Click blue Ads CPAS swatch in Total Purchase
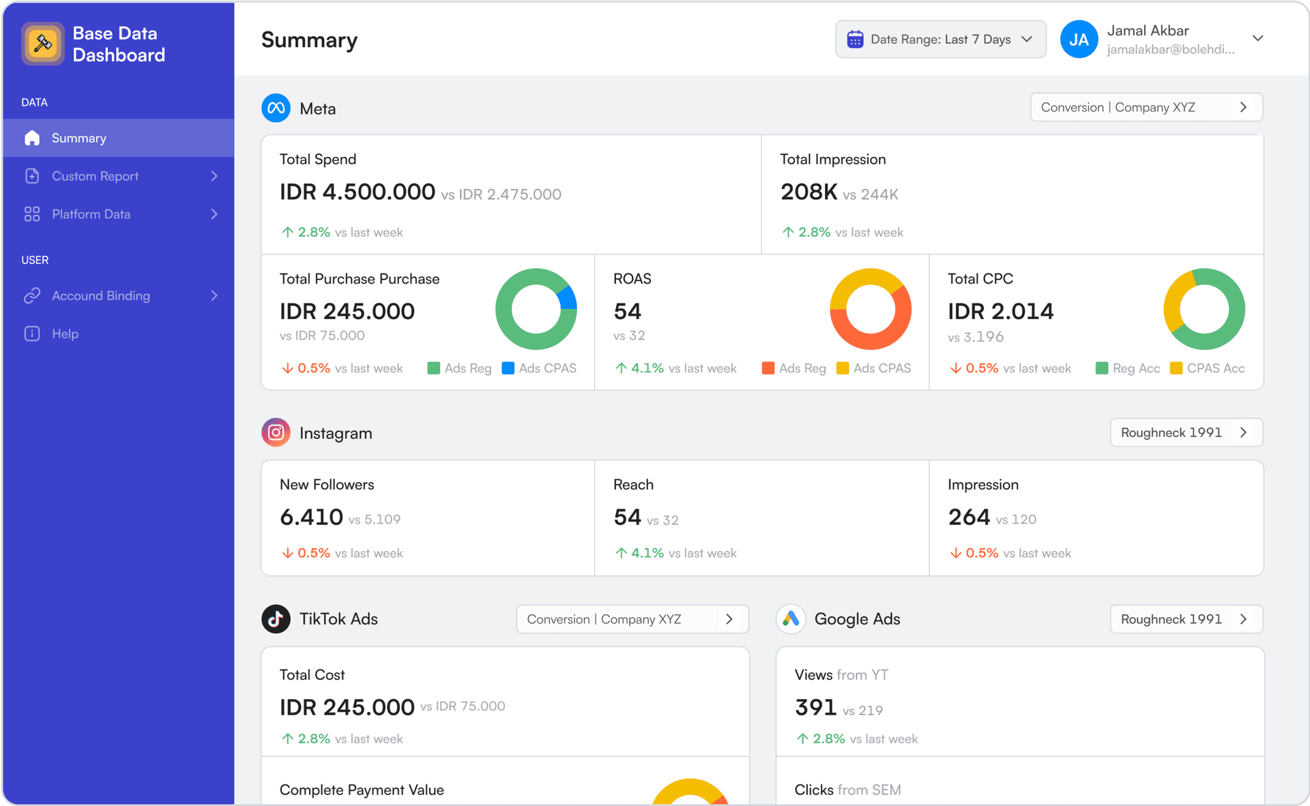Image resolution: width=1310 pixels, height=806 pixels. tap(508, 368)
